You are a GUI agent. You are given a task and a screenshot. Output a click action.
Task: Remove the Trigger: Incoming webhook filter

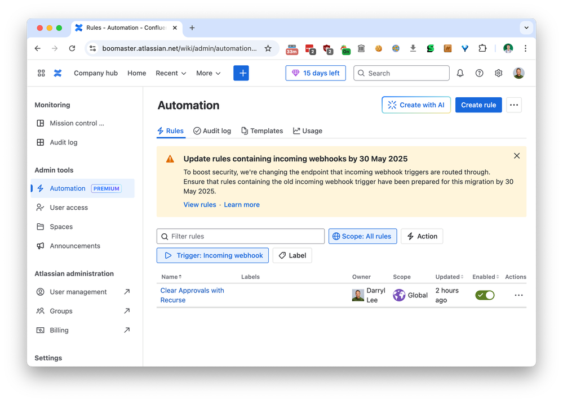point(212,255)
